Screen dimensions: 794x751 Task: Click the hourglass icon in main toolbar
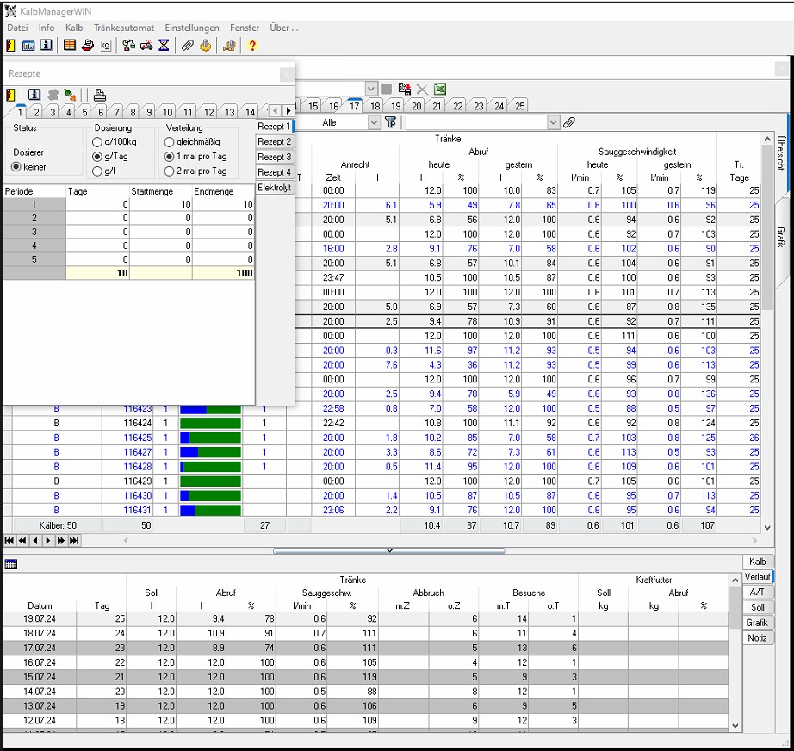tap(164, 46)
